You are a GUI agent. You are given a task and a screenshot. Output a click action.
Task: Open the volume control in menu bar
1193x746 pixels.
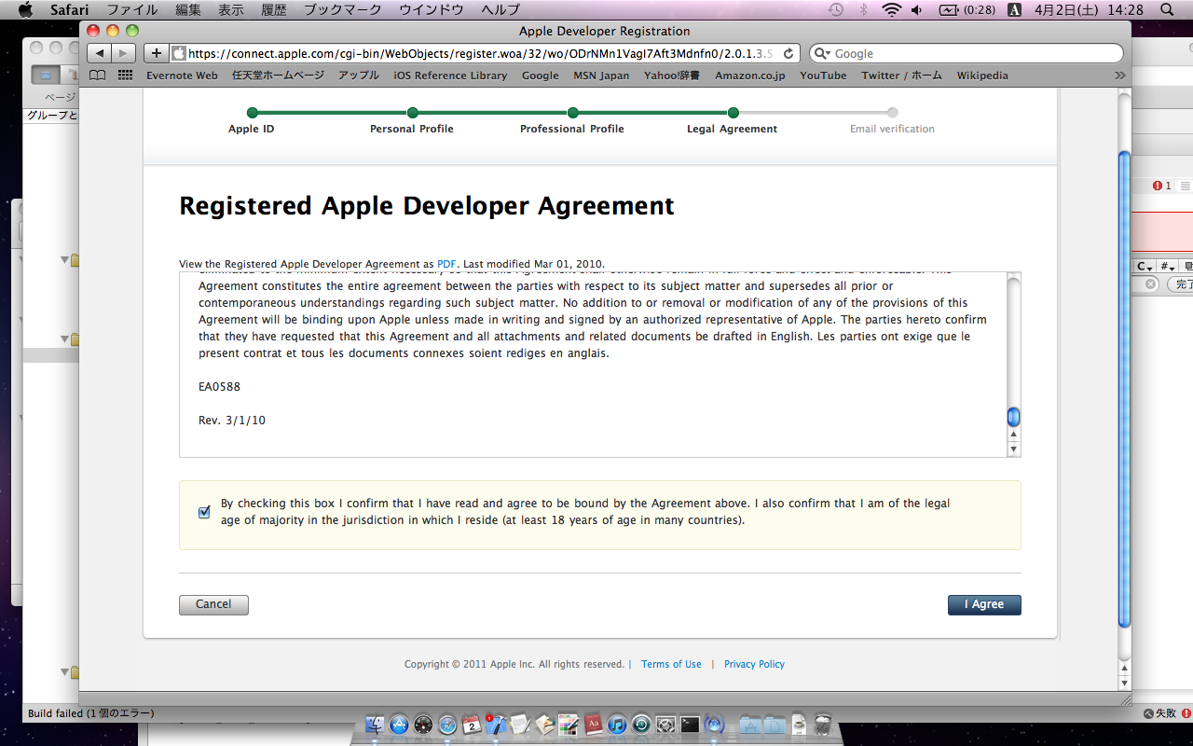coord(916,9)
